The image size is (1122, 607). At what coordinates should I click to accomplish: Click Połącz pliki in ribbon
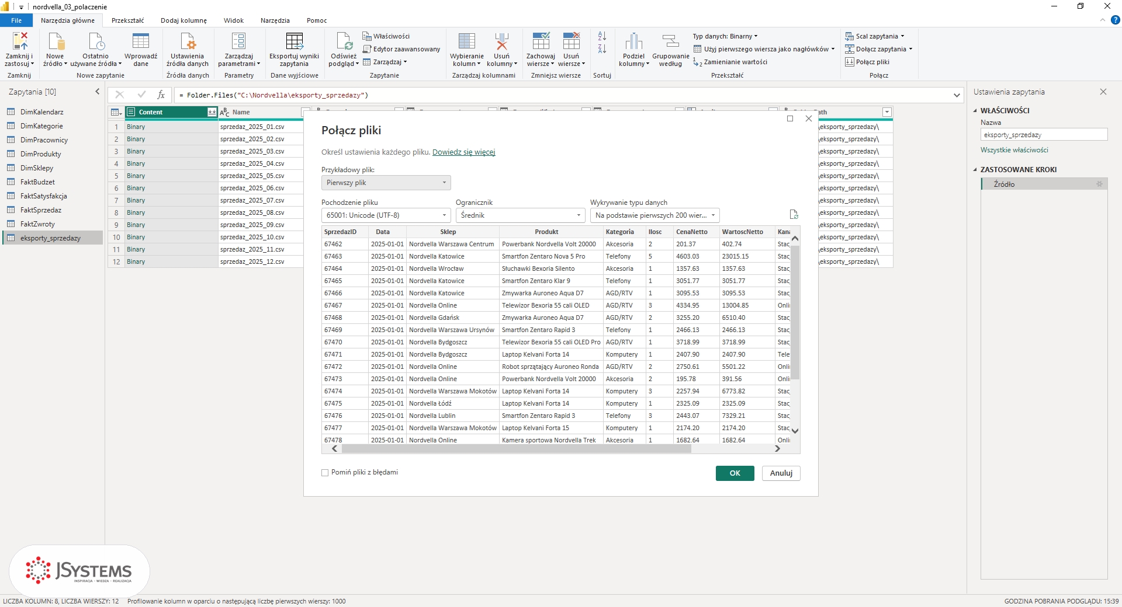867,62
